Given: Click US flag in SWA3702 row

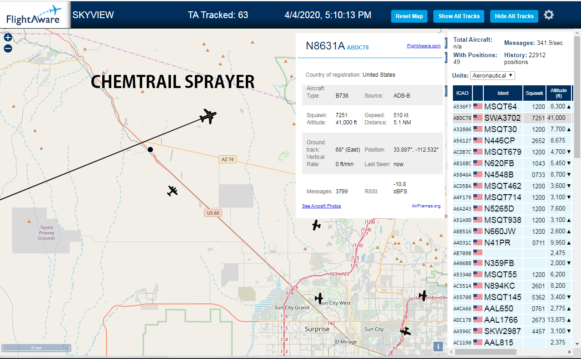Looking at the screenshot, I should (x=478, y=118).
